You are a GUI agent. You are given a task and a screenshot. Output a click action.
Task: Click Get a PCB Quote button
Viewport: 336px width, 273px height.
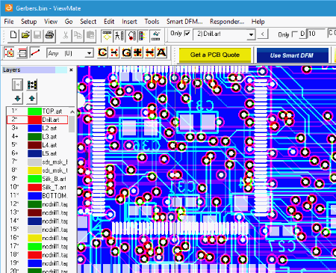215,55
